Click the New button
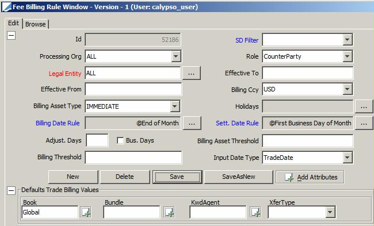 (73, 177)
